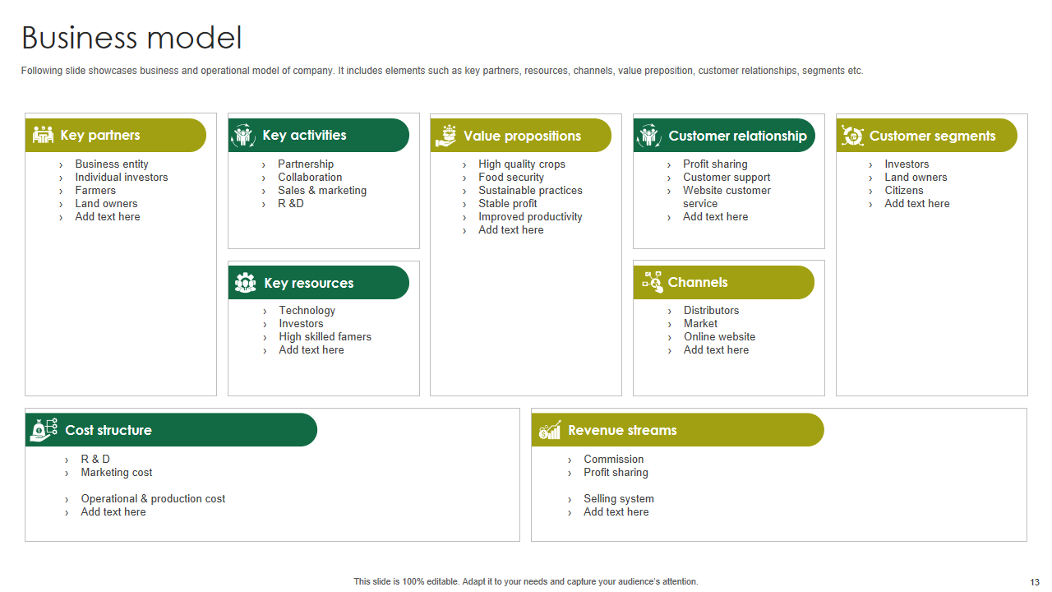
Task: Click the Stable profit bullet
Action: pyautogui.click(x=508, y=204)
